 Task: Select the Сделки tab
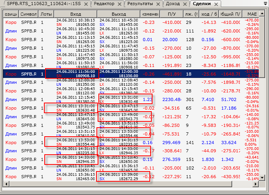[x=202, y=4]
